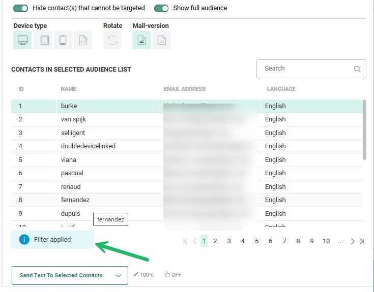Viewport: 374px width, 292px height.
Task: Click the contact list vertical scrollbar
Action: tap(364, 129)
